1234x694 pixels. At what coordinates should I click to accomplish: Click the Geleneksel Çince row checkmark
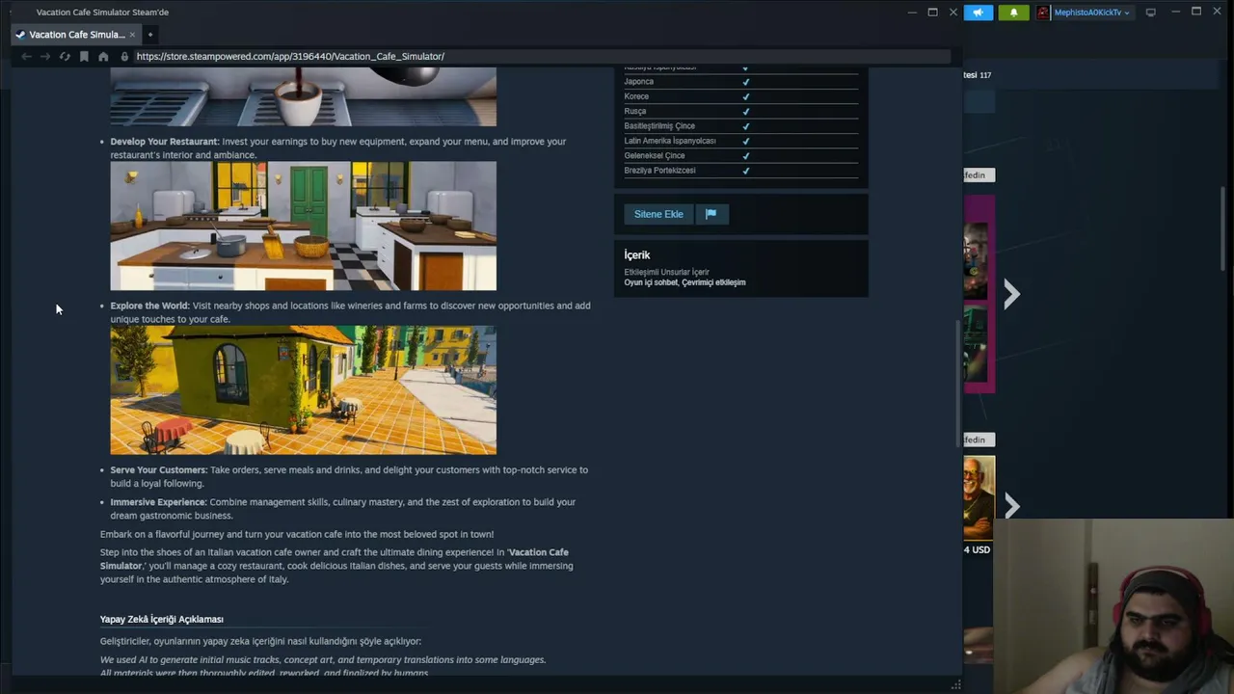pos(745,156)
